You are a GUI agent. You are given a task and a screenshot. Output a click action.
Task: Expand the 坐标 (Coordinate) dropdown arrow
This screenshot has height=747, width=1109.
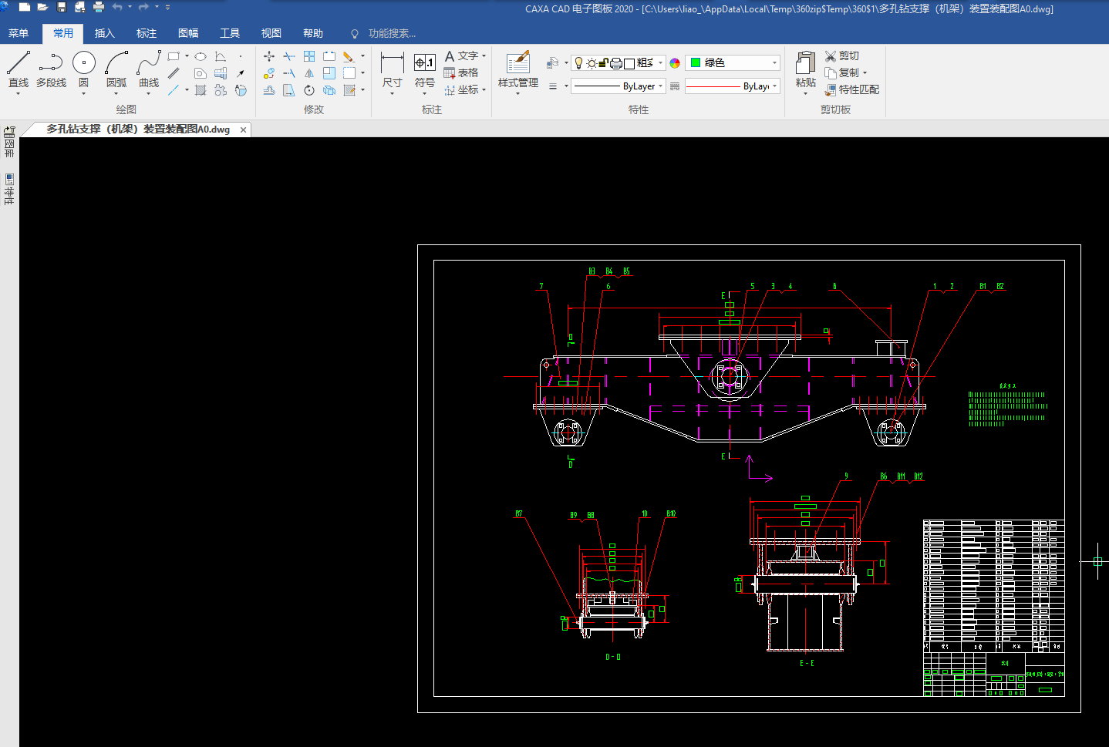point(484,90)
